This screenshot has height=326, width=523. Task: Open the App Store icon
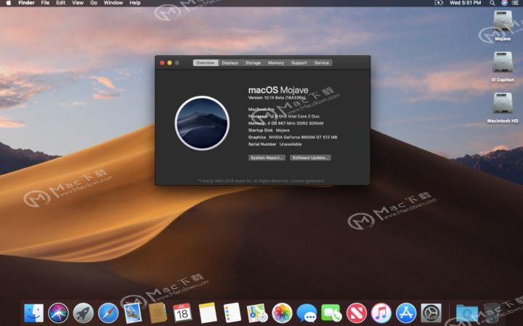(406, 313)
